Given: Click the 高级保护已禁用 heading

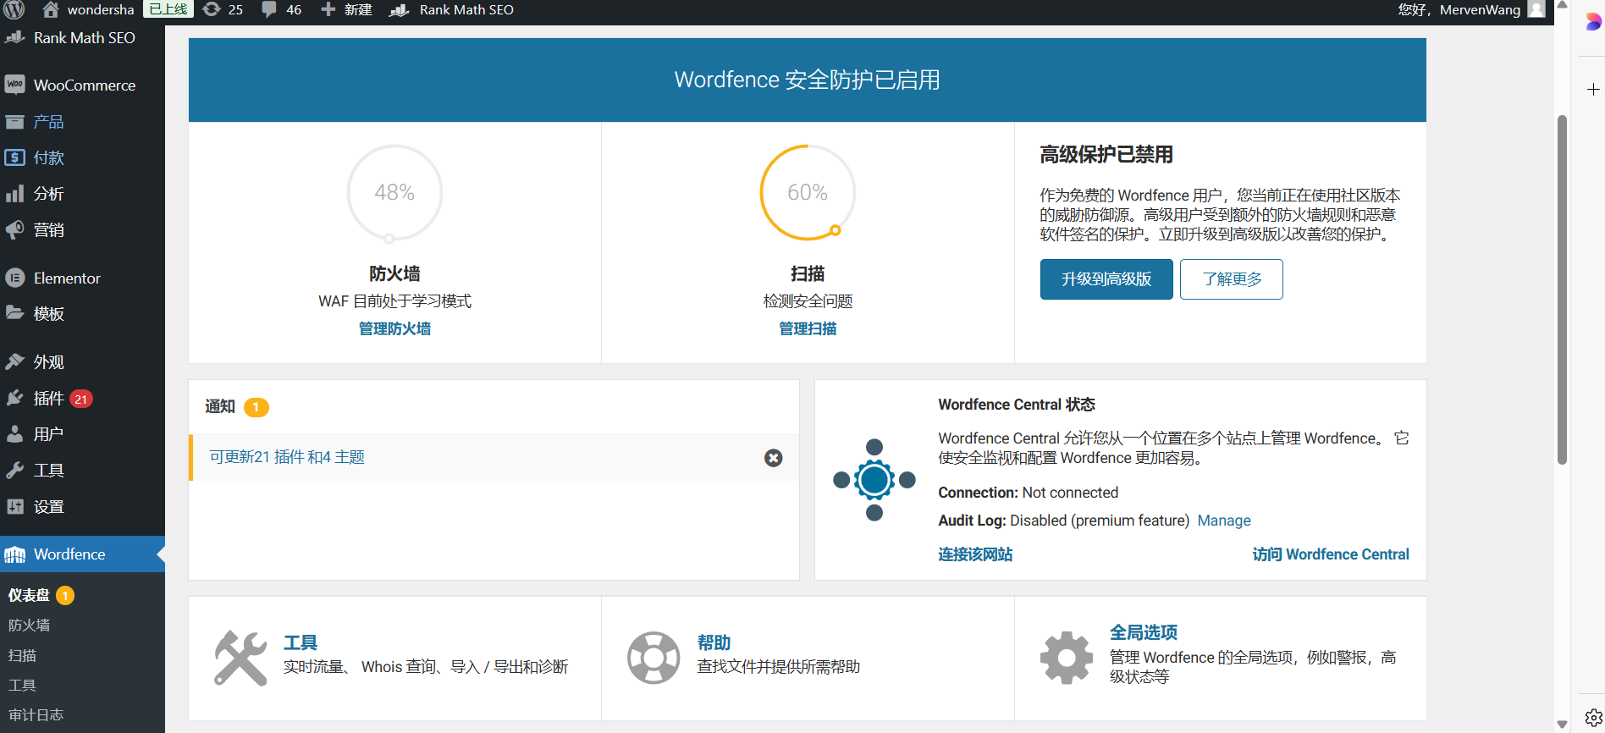Looking at the screenshot, I should (1106, 155).
